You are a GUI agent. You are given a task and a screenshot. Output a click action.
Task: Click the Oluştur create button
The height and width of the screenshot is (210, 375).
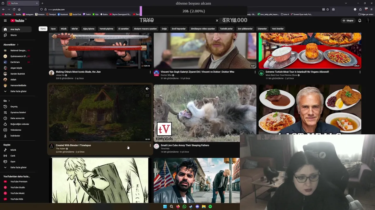click(x=348, y=21)
